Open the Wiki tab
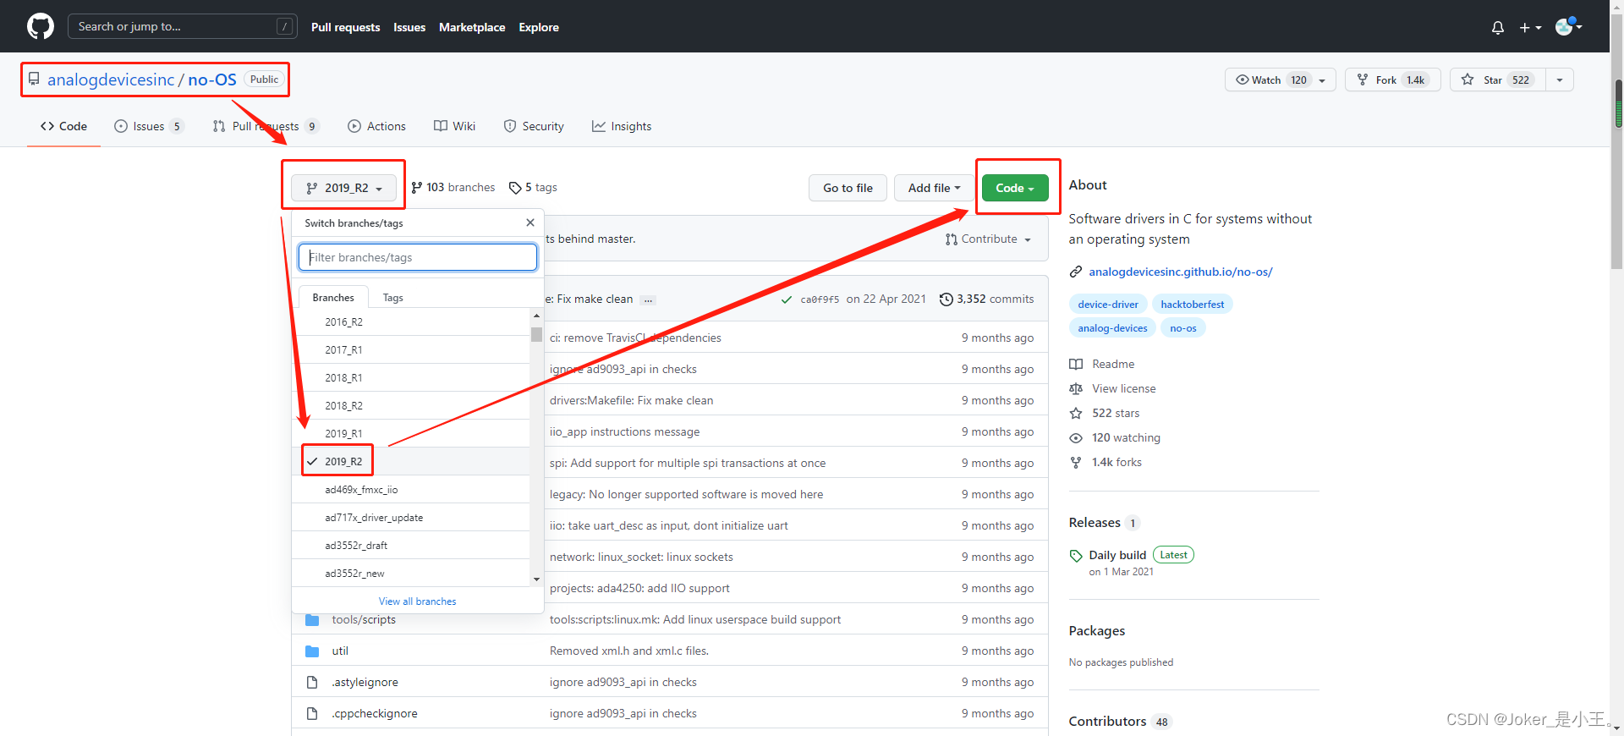The height and width of the screenshot is (736, 1624). [x=455, y=126]
